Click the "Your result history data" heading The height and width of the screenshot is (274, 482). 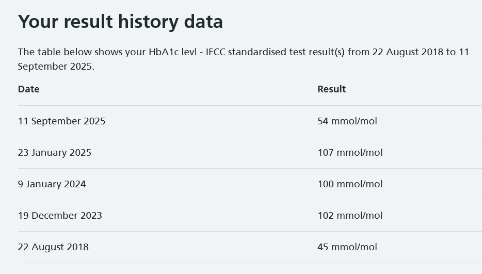click(x=120, y=22)
